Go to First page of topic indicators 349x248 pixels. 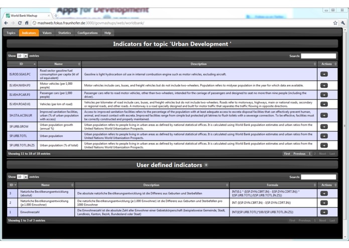[x=287, y=154]
